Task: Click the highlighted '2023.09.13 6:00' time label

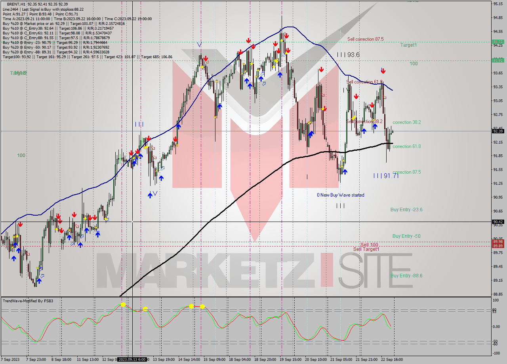Action: point(133,360)
